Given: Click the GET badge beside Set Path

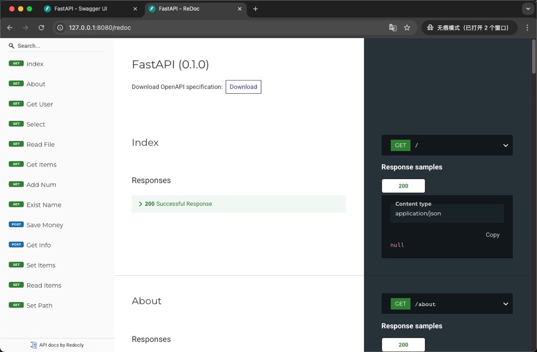Looking at the screenshot, I should click(x=17, y=305).
